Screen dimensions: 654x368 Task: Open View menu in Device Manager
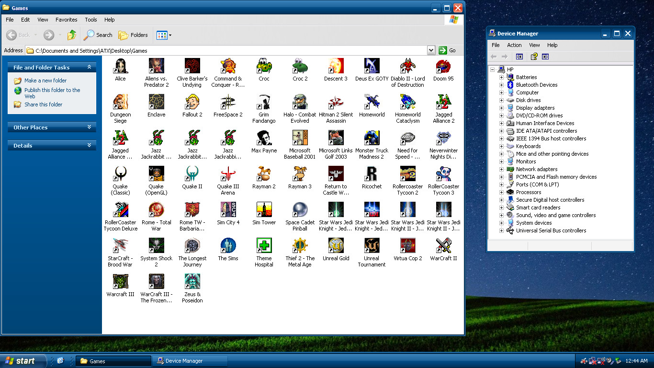click(534, 45)
